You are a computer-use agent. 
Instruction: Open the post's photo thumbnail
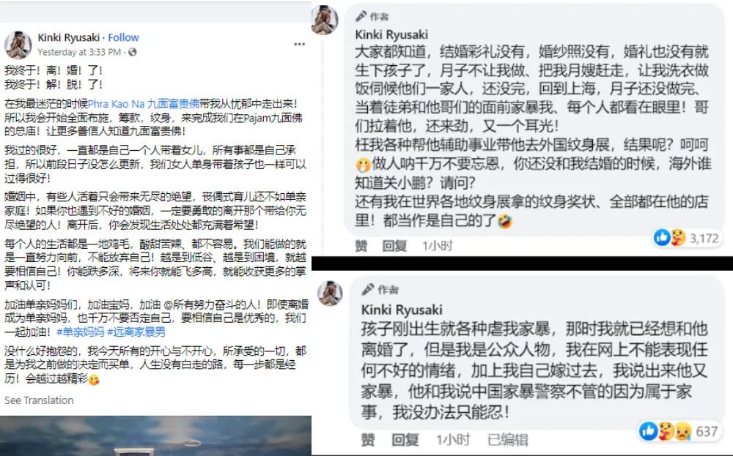tap(155, 436)
